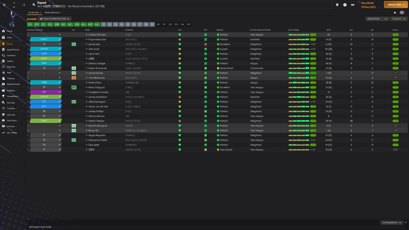Select the S1 substitute chip

104,24
